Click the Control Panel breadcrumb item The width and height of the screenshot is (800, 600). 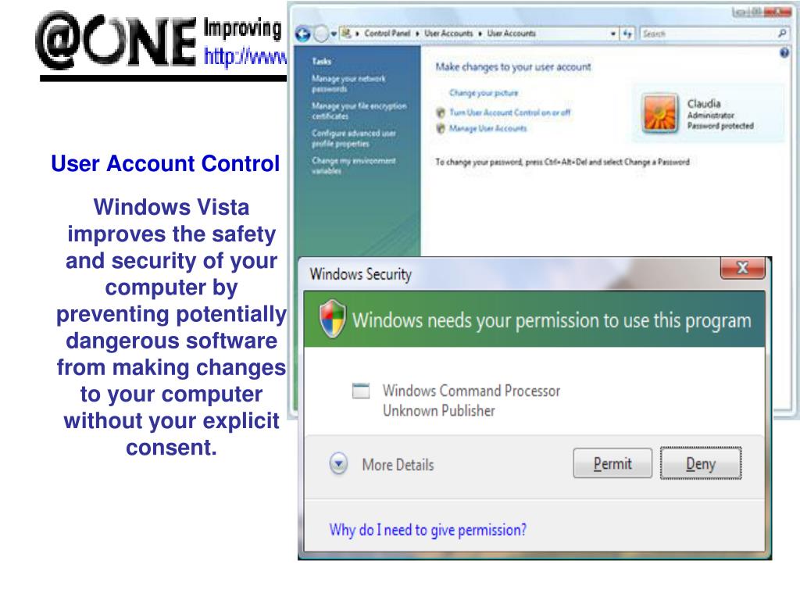pos(387,33)
